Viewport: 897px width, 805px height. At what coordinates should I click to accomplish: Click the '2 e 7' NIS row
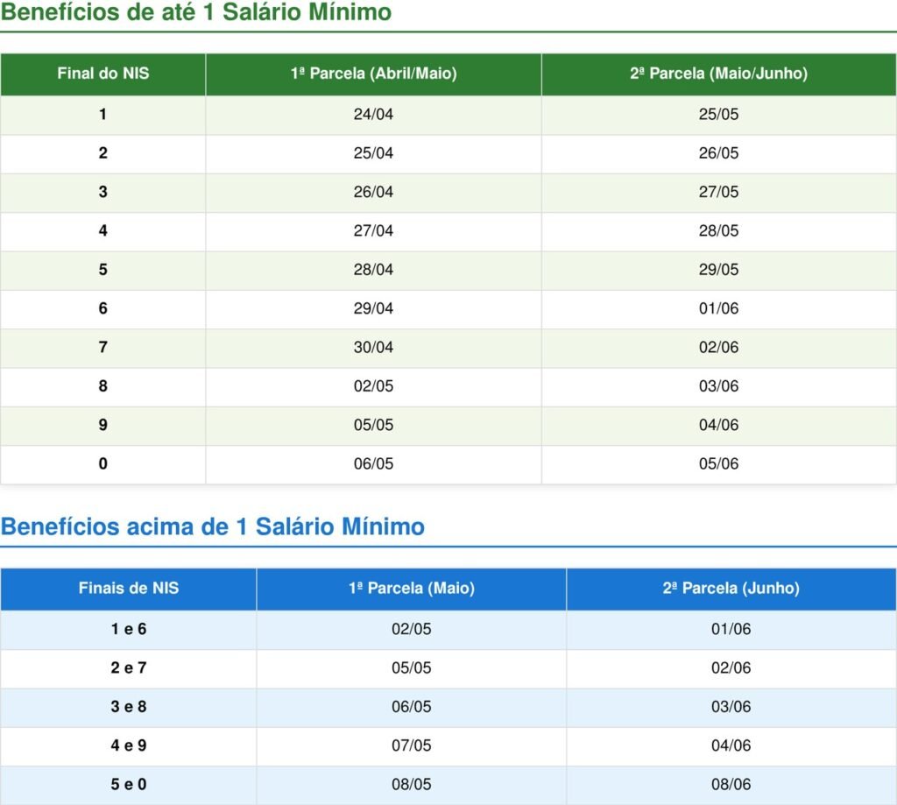pyautogui.click(x=128, y=667)
